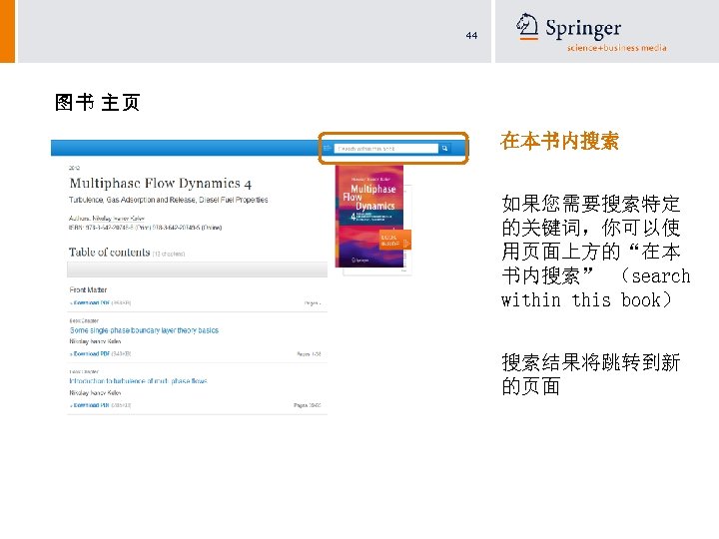Click the gray bar under Table of contents
The width and height of the screenshot is (719, 539).
pyautogui.click(x=197, y=269)
